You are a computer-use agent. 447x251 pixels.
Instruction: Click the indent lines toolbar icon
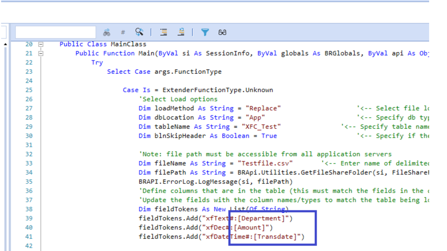click(x=164, y=32)
